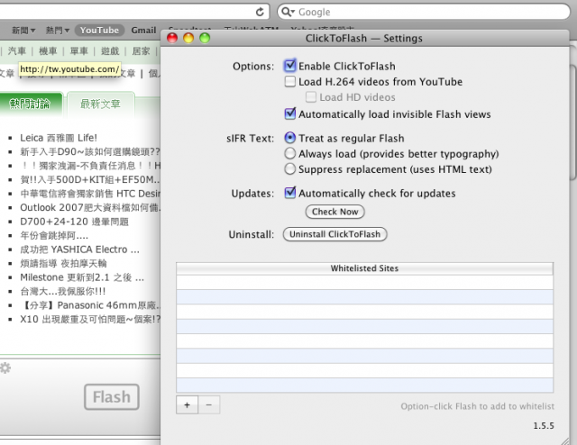
Task: Select Always load sIFR option
Action: [290, 153]
